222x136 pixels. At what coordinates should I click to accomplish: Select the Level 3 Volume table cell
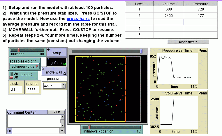169,22
